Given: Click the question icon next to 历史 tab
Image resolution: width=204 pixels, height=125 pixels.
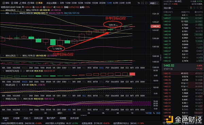Looking at the screenshot, I should 30,118.
